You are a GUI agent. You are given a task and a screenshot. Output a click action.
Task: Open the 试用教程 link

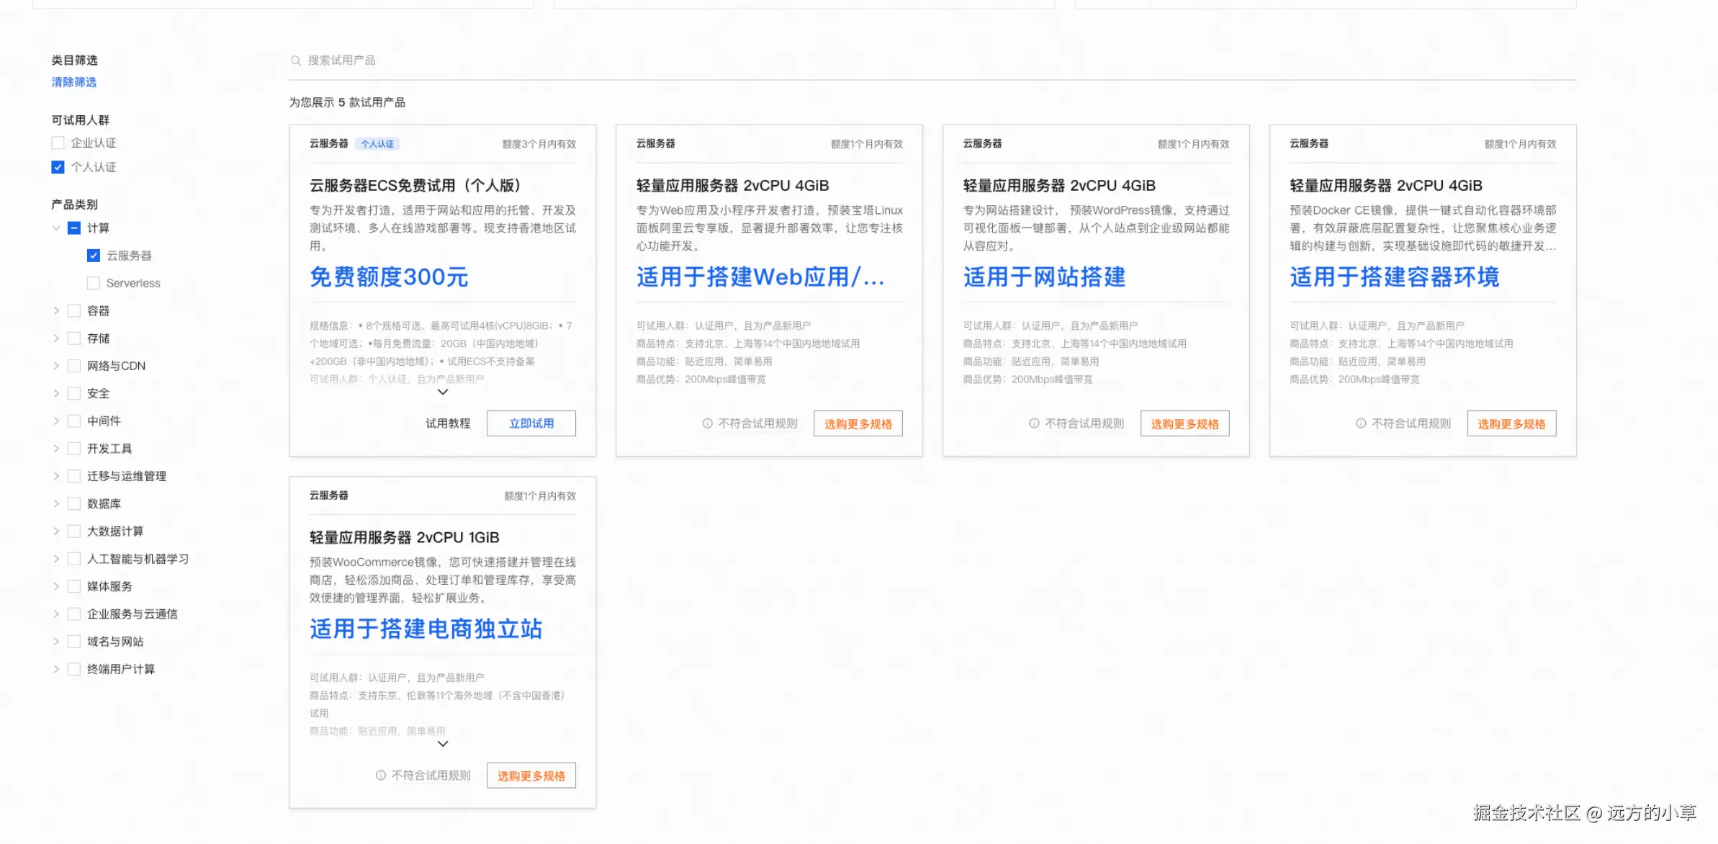click(x=447, y=423)
